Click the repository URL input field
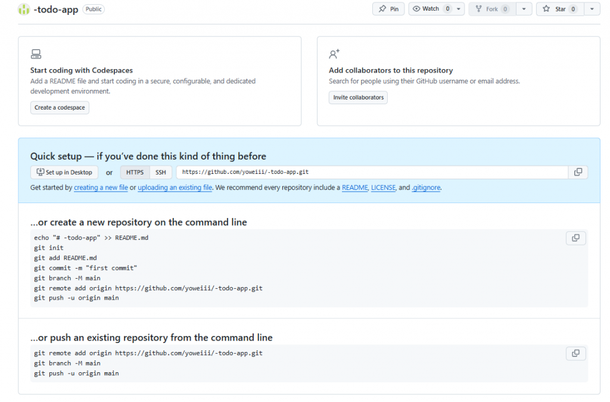Image resolution: width=610 pixels, height=402 pixels. point(372,172)
